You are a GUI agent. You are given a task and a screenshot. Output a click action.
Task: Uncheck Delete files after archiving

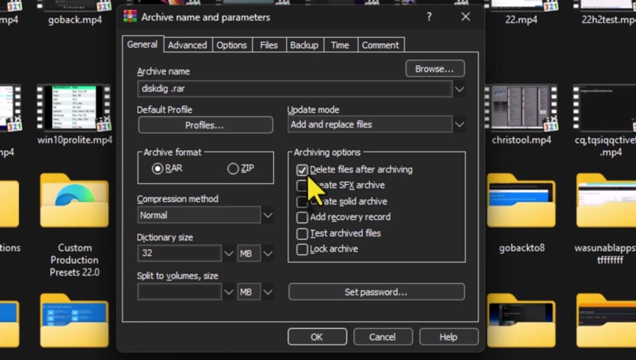coord(302,170)
